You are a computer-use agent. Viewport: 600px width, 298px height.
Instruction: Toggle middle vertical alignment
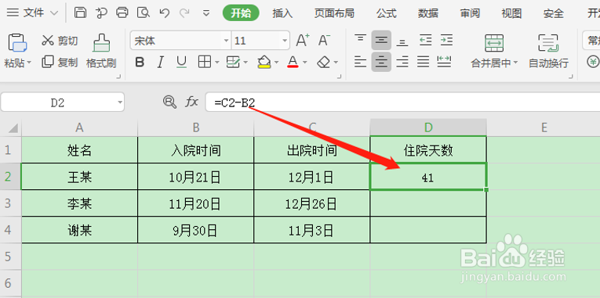381,40
